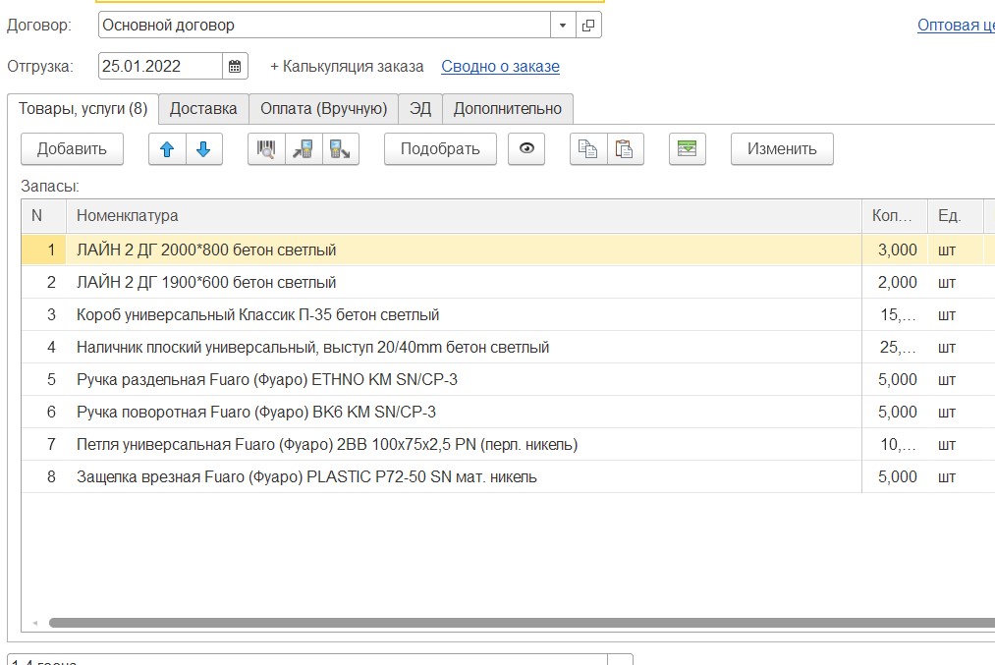Viewport: 995px width, 665px height.
Task: Move selected item up with blue arrow
Action: pos(169,148)
